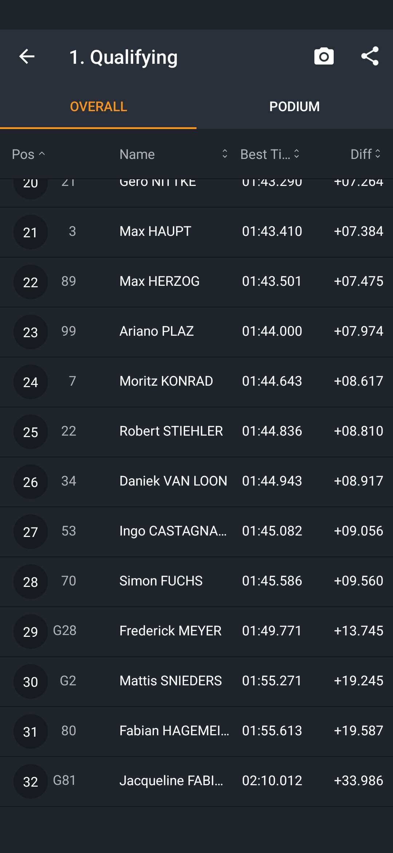
Task: Tap the camera screenshot icon
Action: (x=324, y=57)
